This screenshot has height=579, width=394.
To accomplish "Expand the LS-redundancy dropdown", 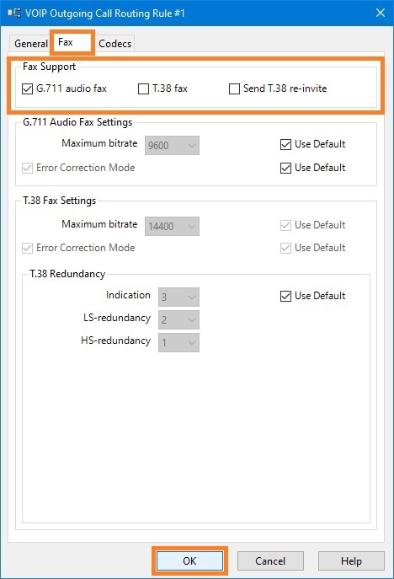I will (x=179, y=319).
